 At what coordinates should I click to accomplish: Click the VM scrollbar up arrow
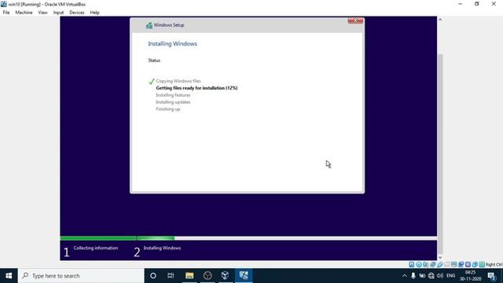440,20
